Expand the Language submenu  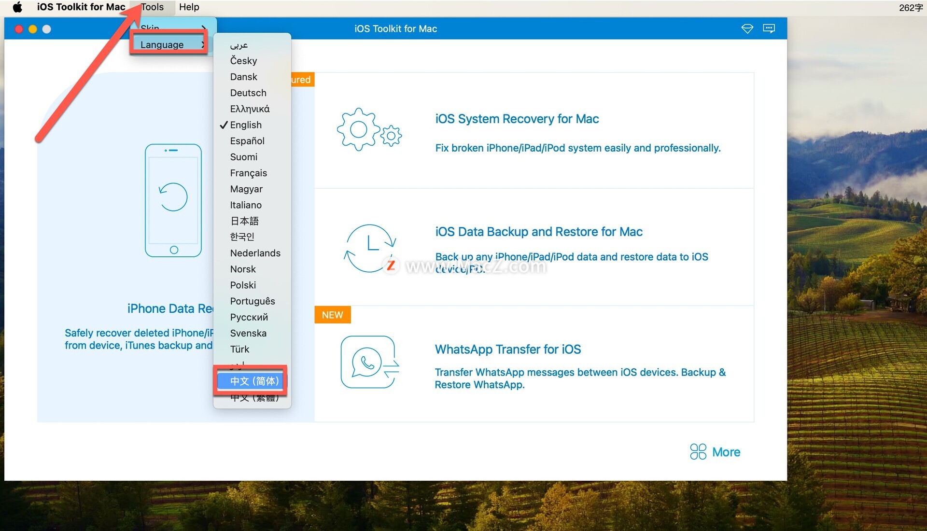[x=169, y=44]
